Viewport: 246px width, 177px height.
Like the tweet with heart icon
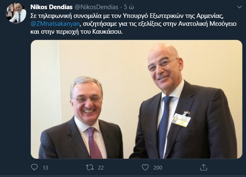(145, 167)
